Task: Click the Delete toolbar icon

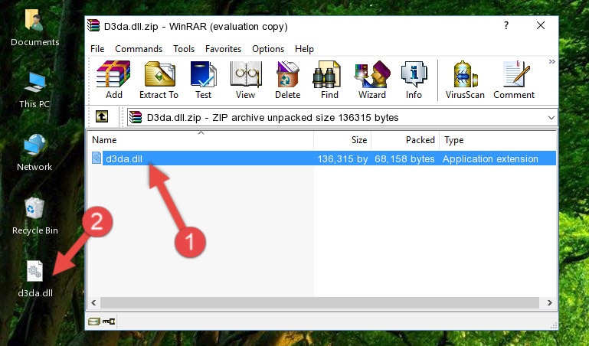Action: click(x=288, y=80)
